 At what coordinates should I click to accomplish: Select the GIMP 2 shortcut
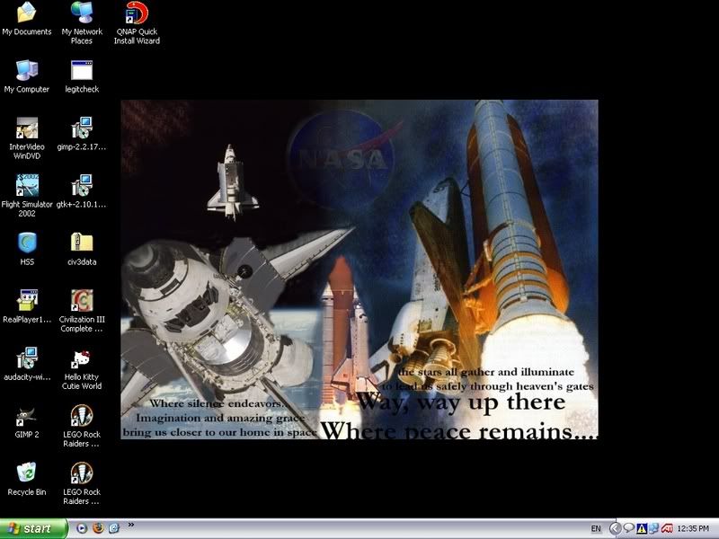[x=27, y=421]
